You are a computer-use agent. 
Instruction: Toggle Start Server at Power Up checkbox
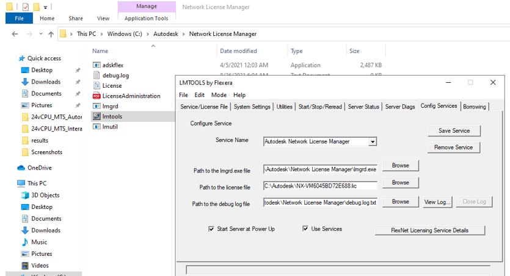click(211, 229)
